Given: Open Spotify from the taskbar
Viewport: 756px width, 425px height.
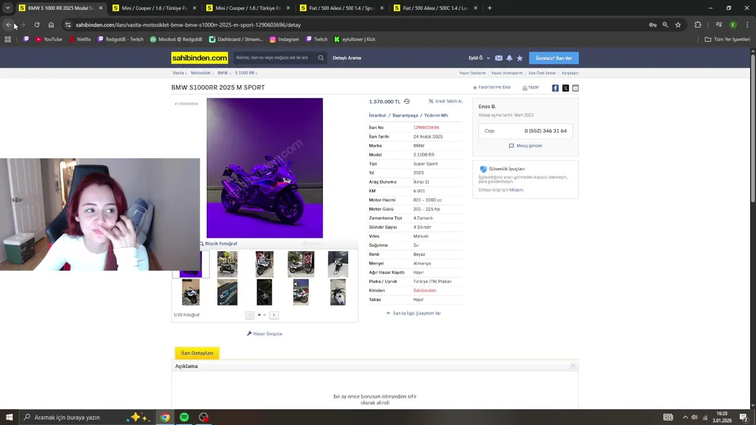Looking at the screenshot, I should [x=184, y=417].
